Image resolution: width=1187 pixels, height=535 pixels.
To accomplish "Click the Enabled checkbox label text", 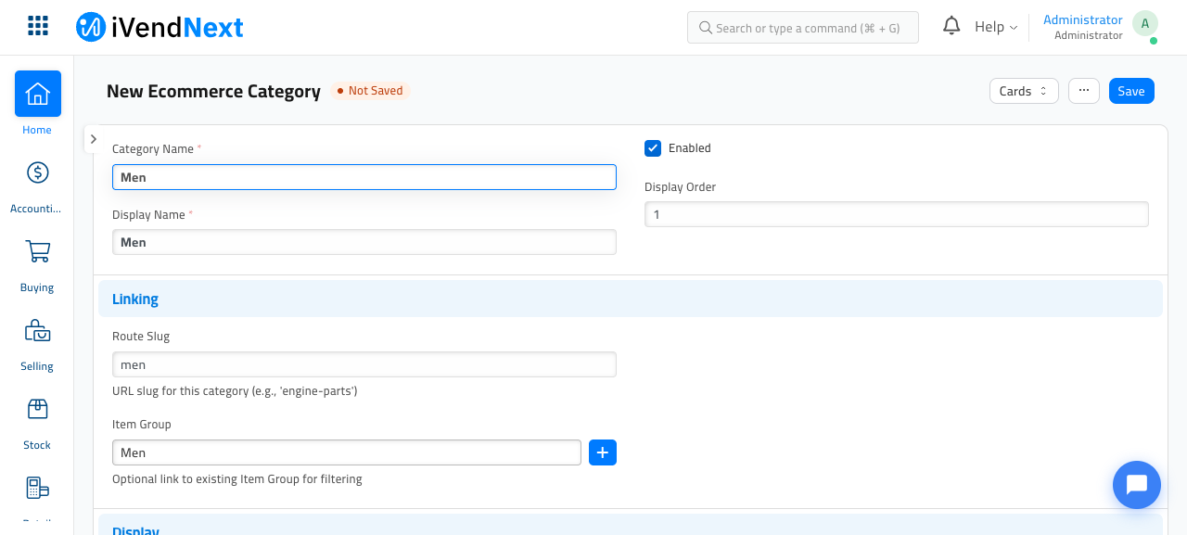I will point(690,148).
